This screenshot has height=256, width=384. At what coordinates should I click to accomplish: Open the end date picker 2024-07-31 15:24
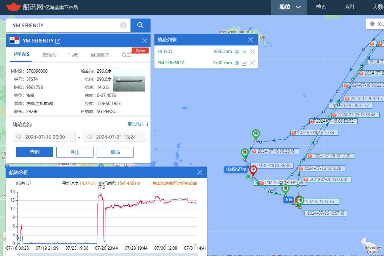point(115,137)
